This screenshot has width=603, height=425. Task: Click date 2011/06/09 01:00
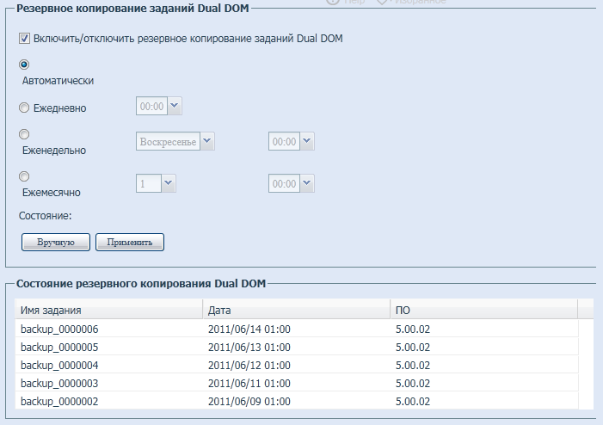click(x=249, y=402)
